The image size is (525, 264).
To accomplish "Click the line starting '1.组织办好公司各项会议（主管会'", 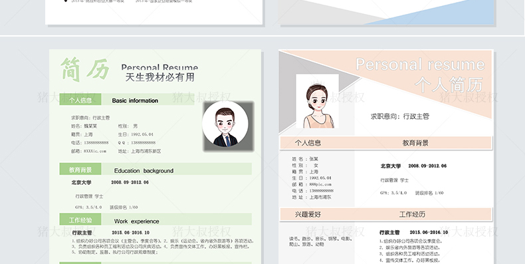I will pyautogui.click(x=163, y=241).
